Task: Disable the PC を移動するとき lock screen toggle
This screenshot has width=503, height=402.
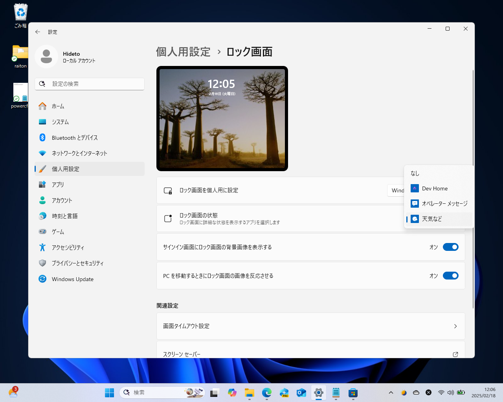Action: (x=451, y=276)
